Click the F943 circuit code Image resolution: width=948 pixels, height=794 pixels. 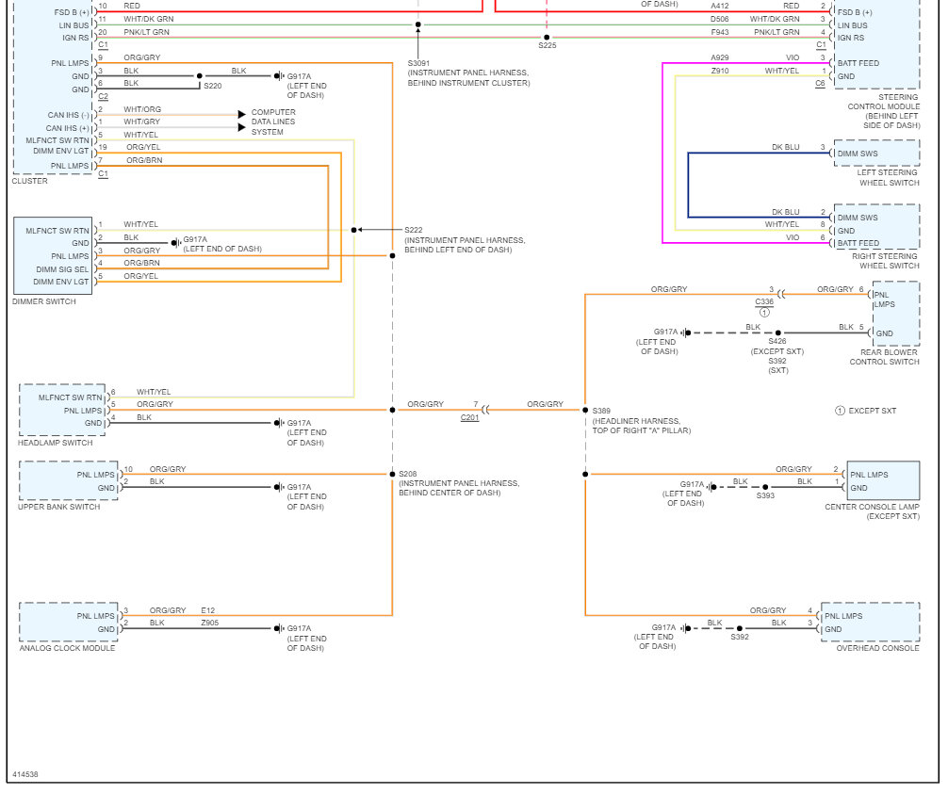tap(719, 33)
